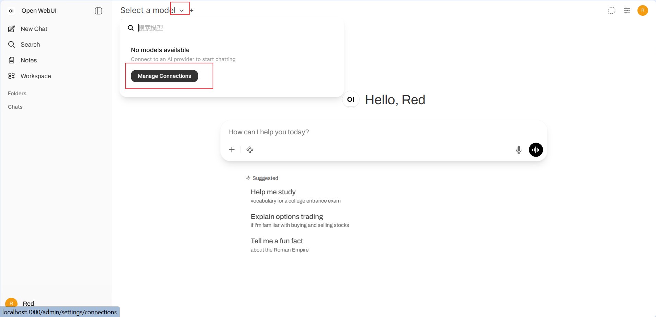Activate microphone dictation icon

point(519,150)
